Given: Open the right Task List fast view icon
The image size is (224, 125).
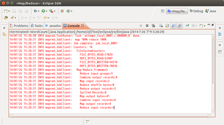Looking at the screenshot, I should click(x=220, y=51).
